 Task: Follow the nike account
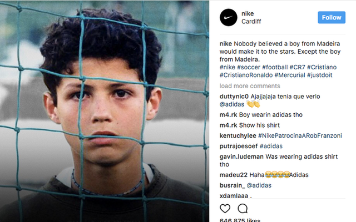click(332, 17)
